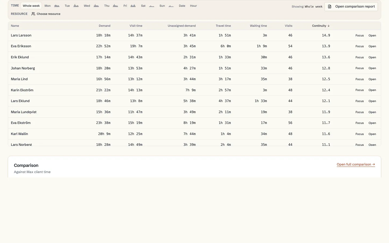Open Erik Eklund's row

(x=372, y=57)
